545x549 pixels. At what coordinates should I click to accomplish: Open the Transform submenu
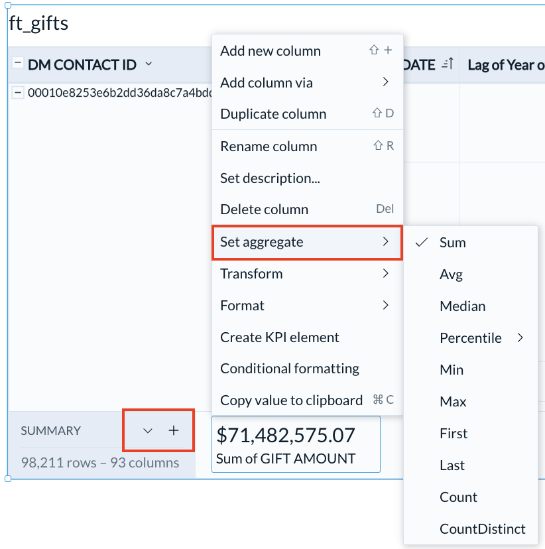308,273
